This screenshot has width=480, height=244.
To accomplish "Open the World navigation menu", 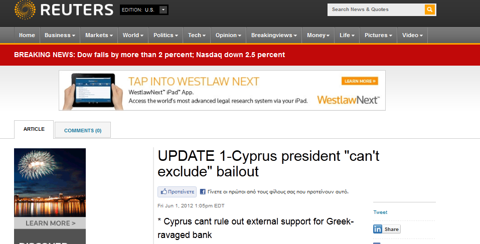I will (x=133, y=35).
